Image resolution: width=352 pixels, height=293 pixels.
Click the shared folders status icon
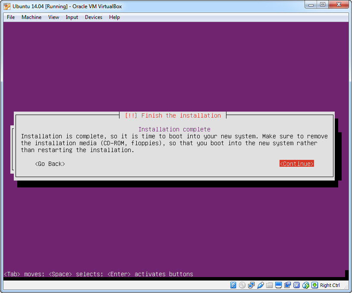269,285
